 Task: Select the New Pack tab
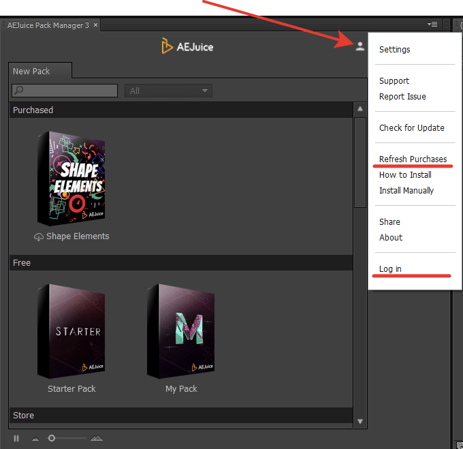click(40, 71)
